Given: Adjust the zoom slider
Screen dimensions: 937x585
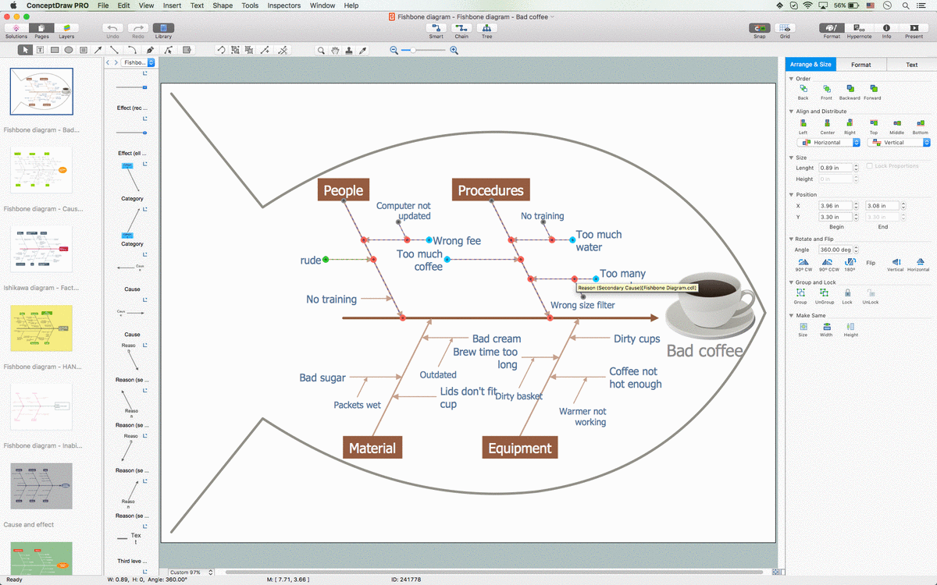Looking at the screenshot, I should pos(414,50).
